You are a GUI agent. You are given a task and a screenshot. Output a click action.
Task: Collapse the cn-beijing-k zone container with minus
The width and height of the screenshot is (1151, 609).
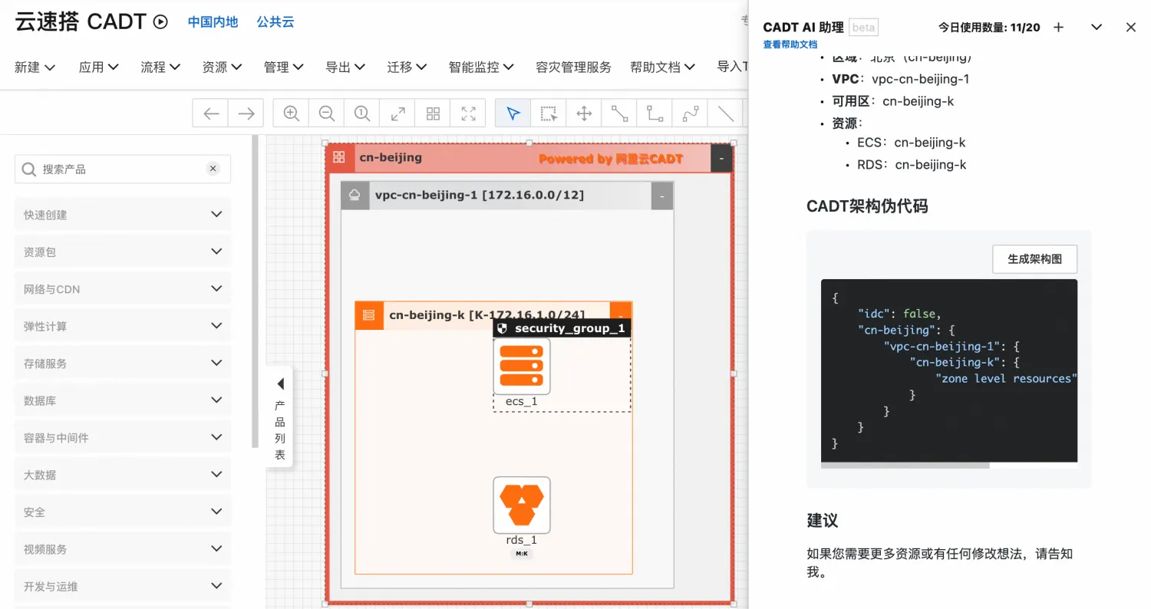click(621, 313)
